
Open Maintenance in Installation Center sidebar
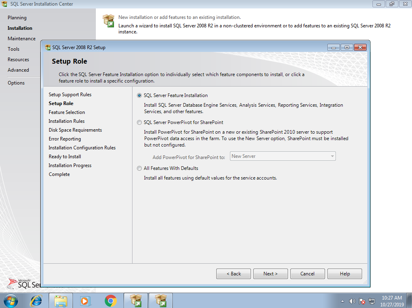[21, 39]
